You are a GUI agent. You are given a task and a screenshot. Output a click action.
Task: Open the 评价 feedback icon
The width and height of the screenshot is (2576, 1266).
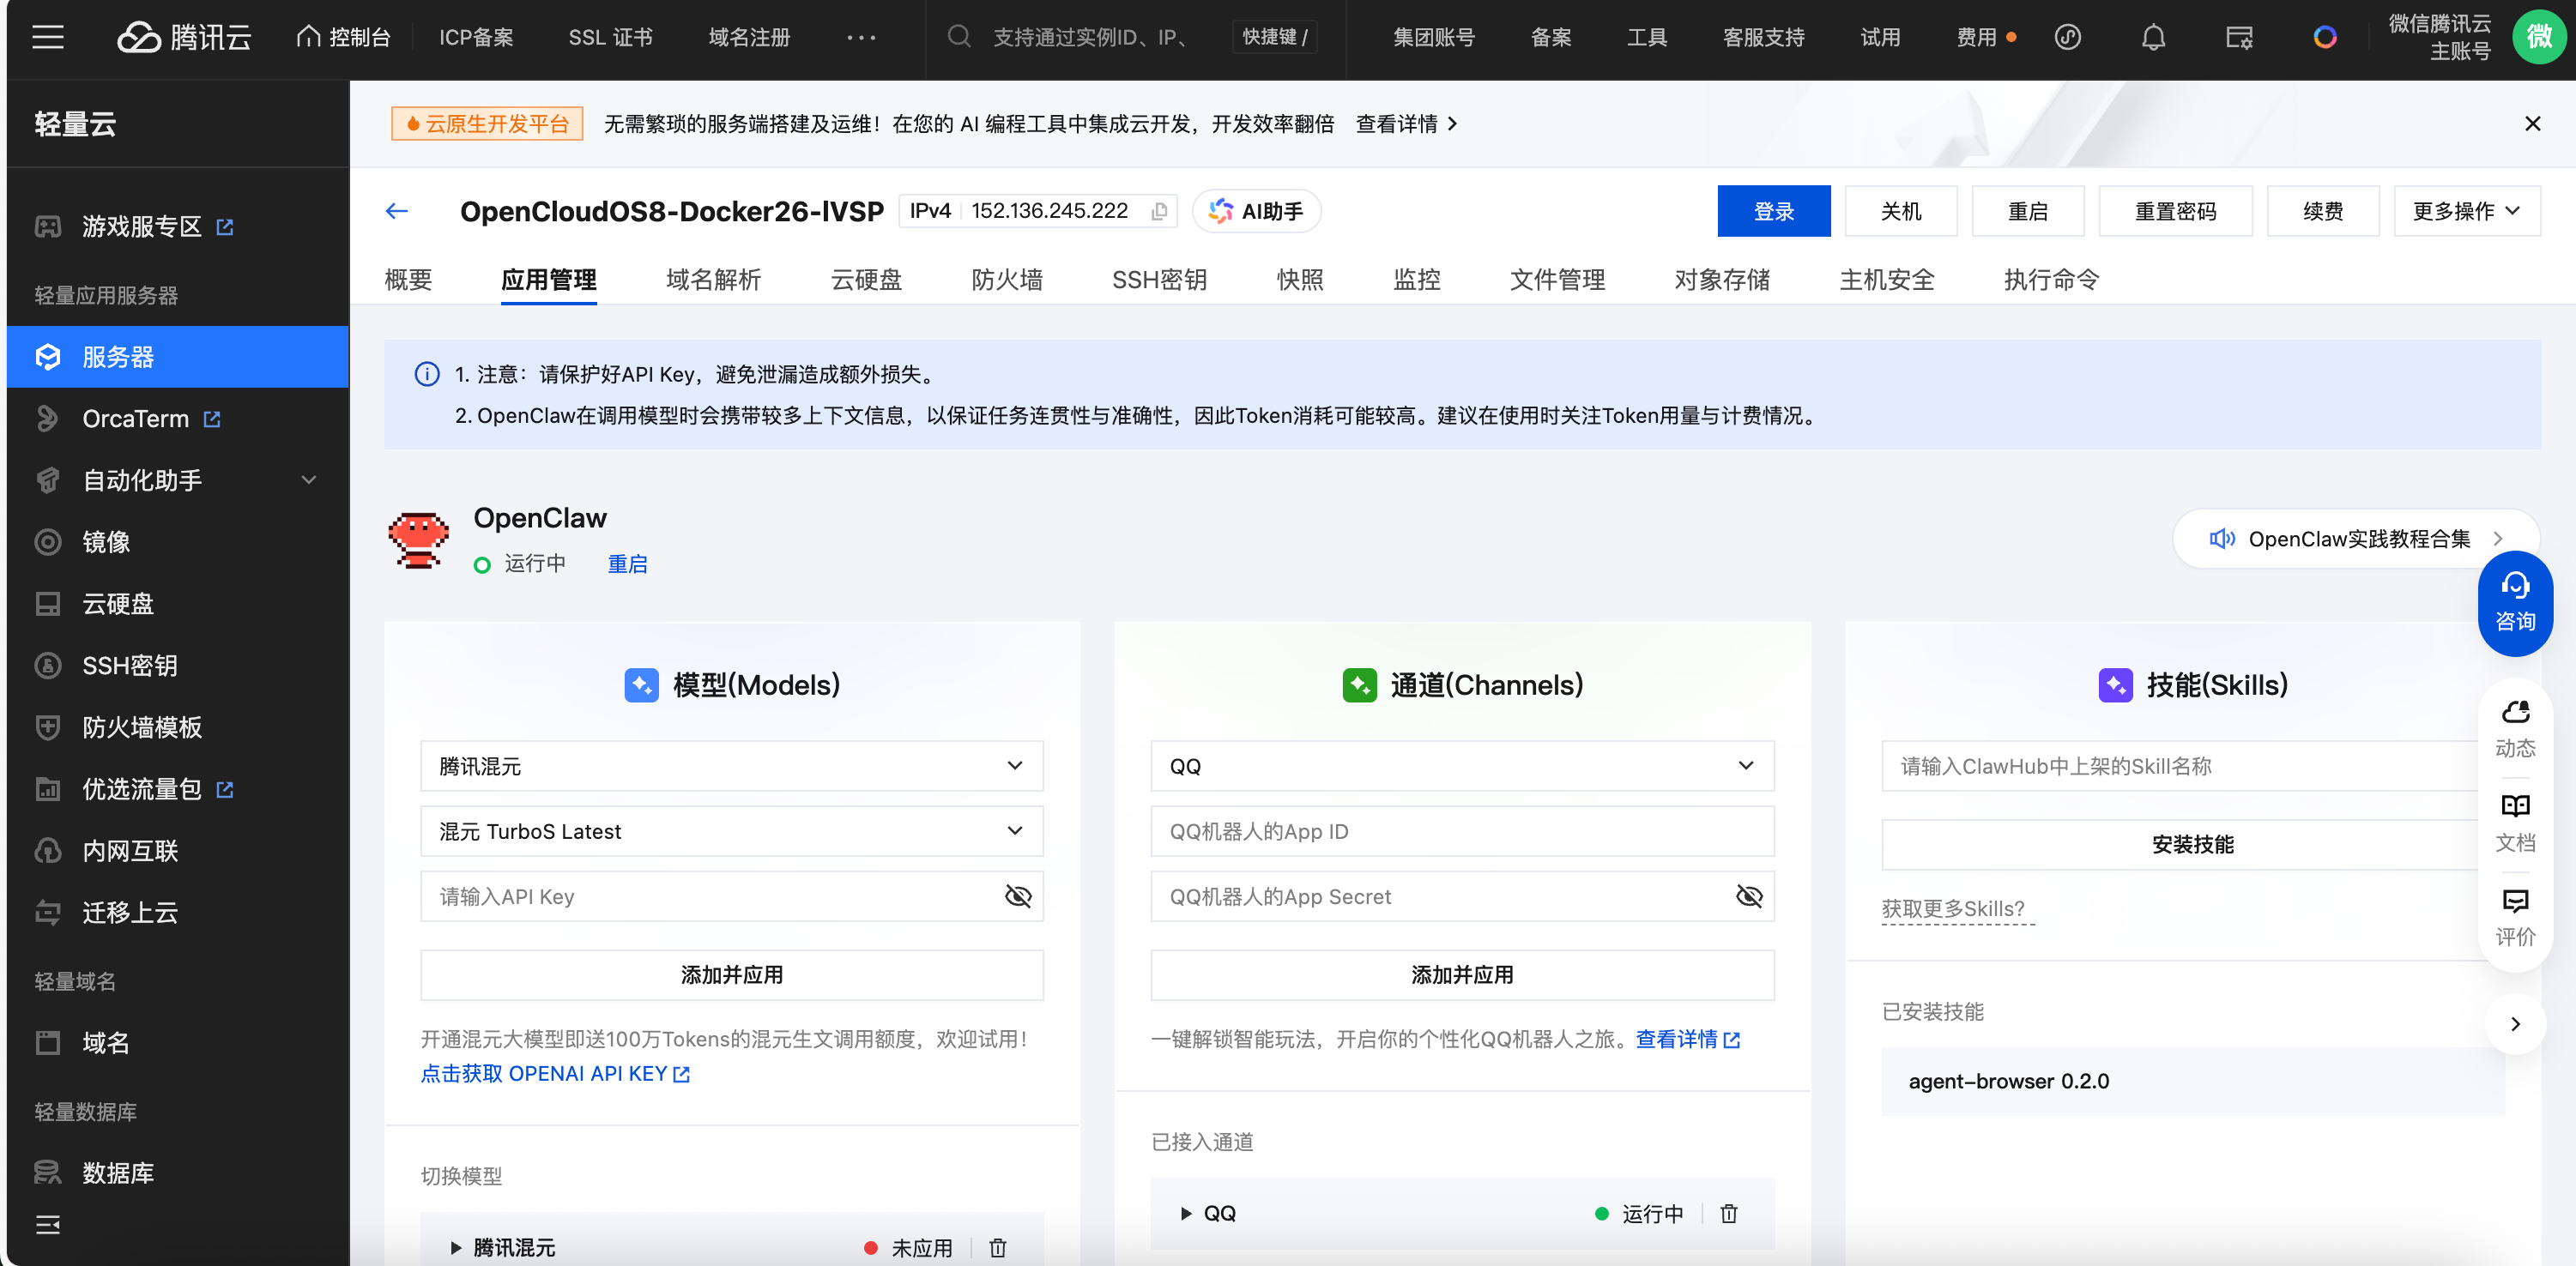(x=2514, y=916)
